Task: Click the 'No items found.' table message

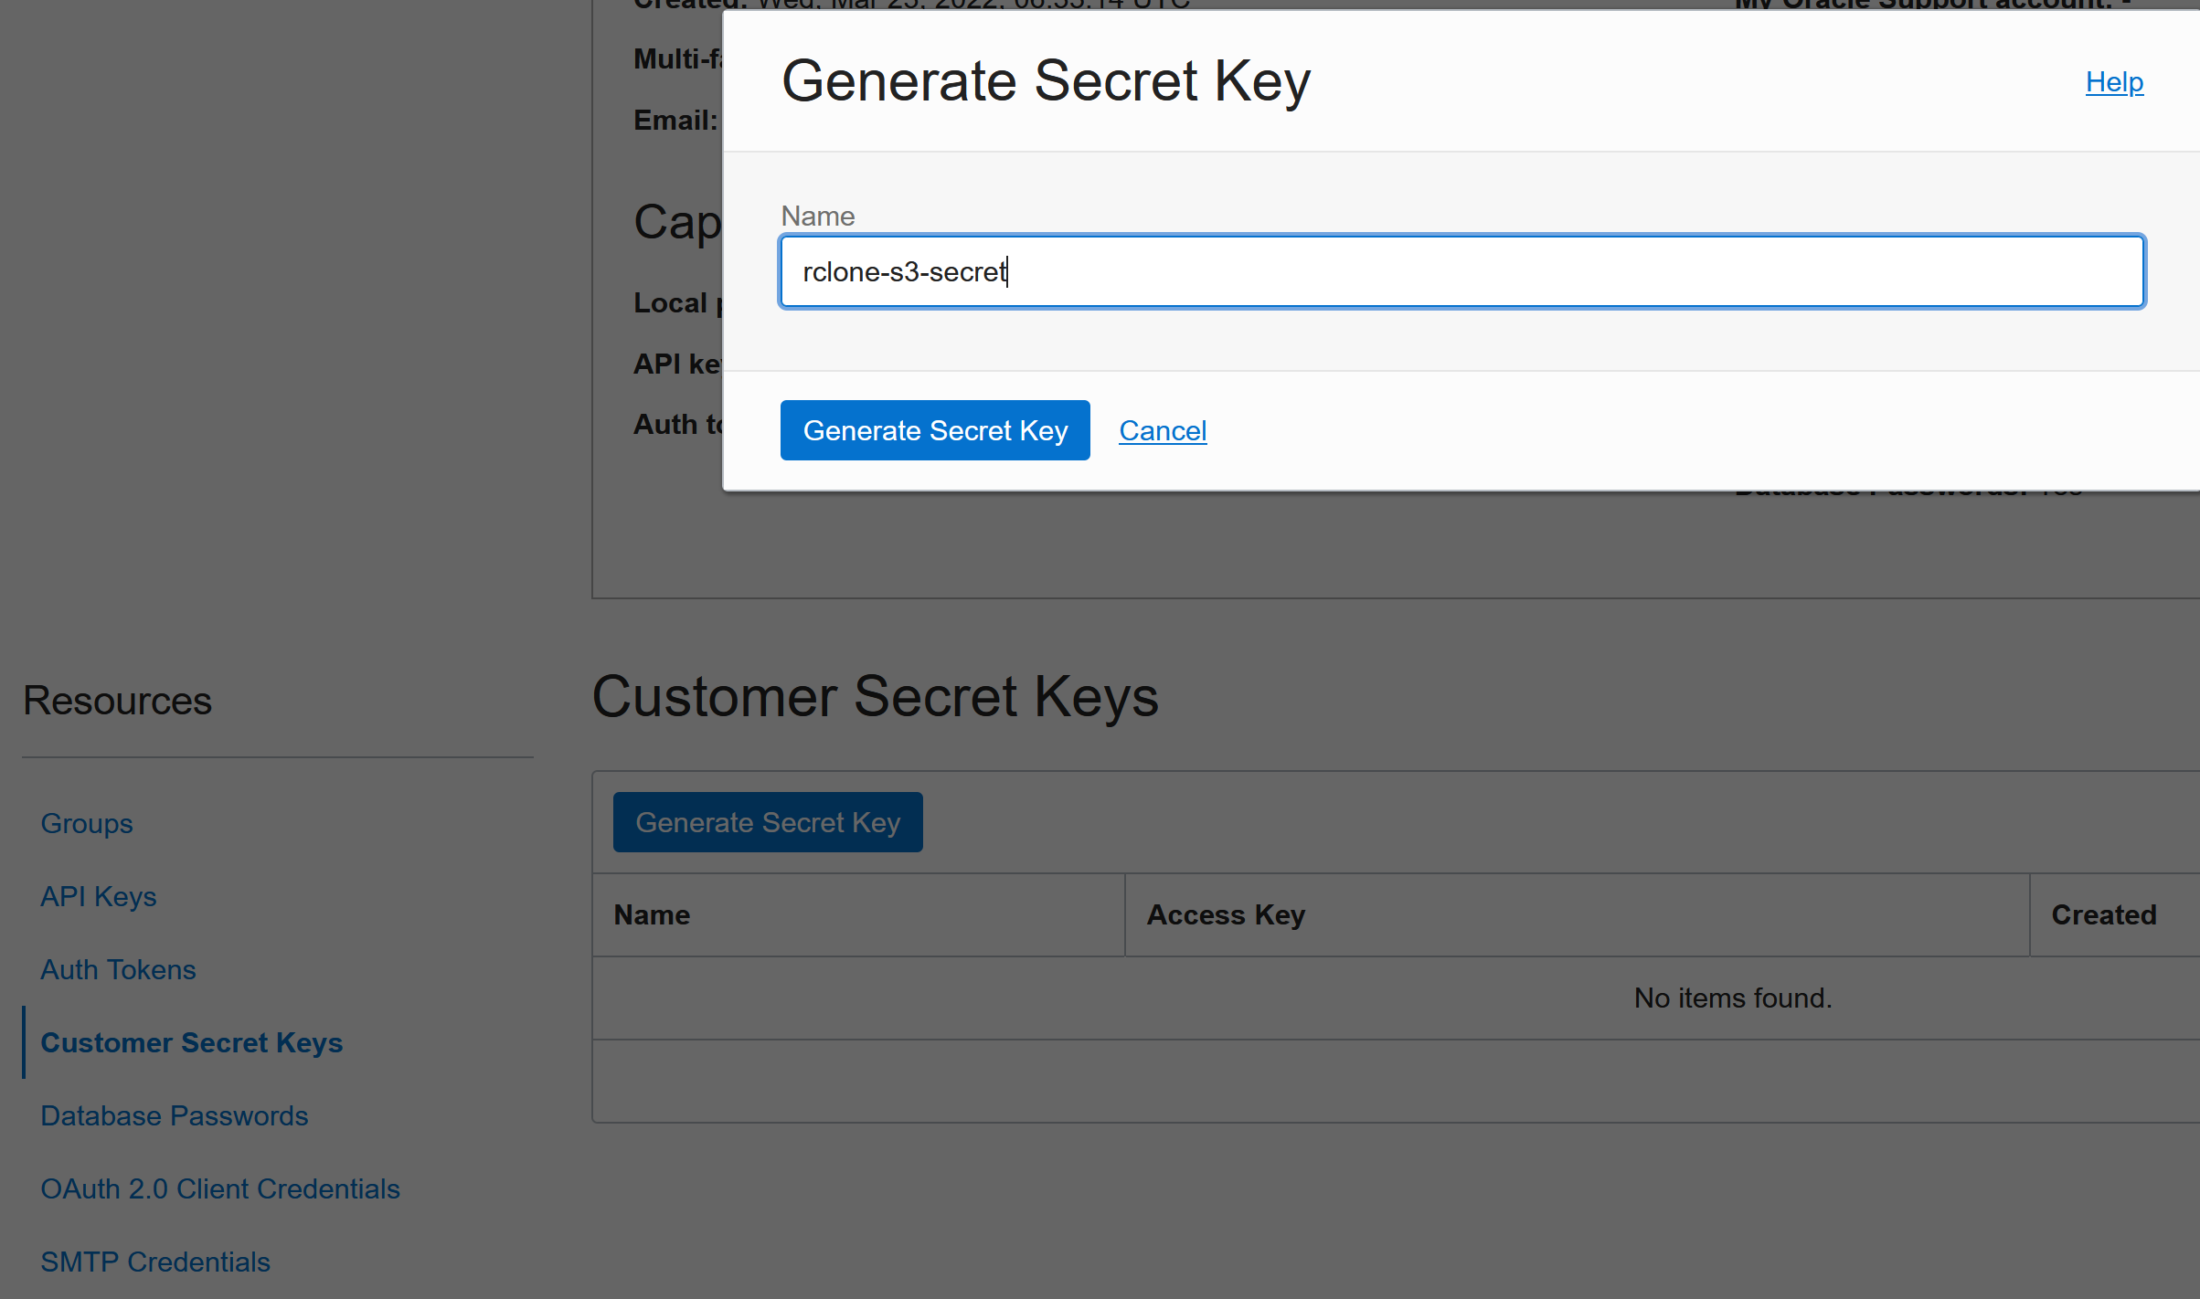Action: click(1733, 998)
